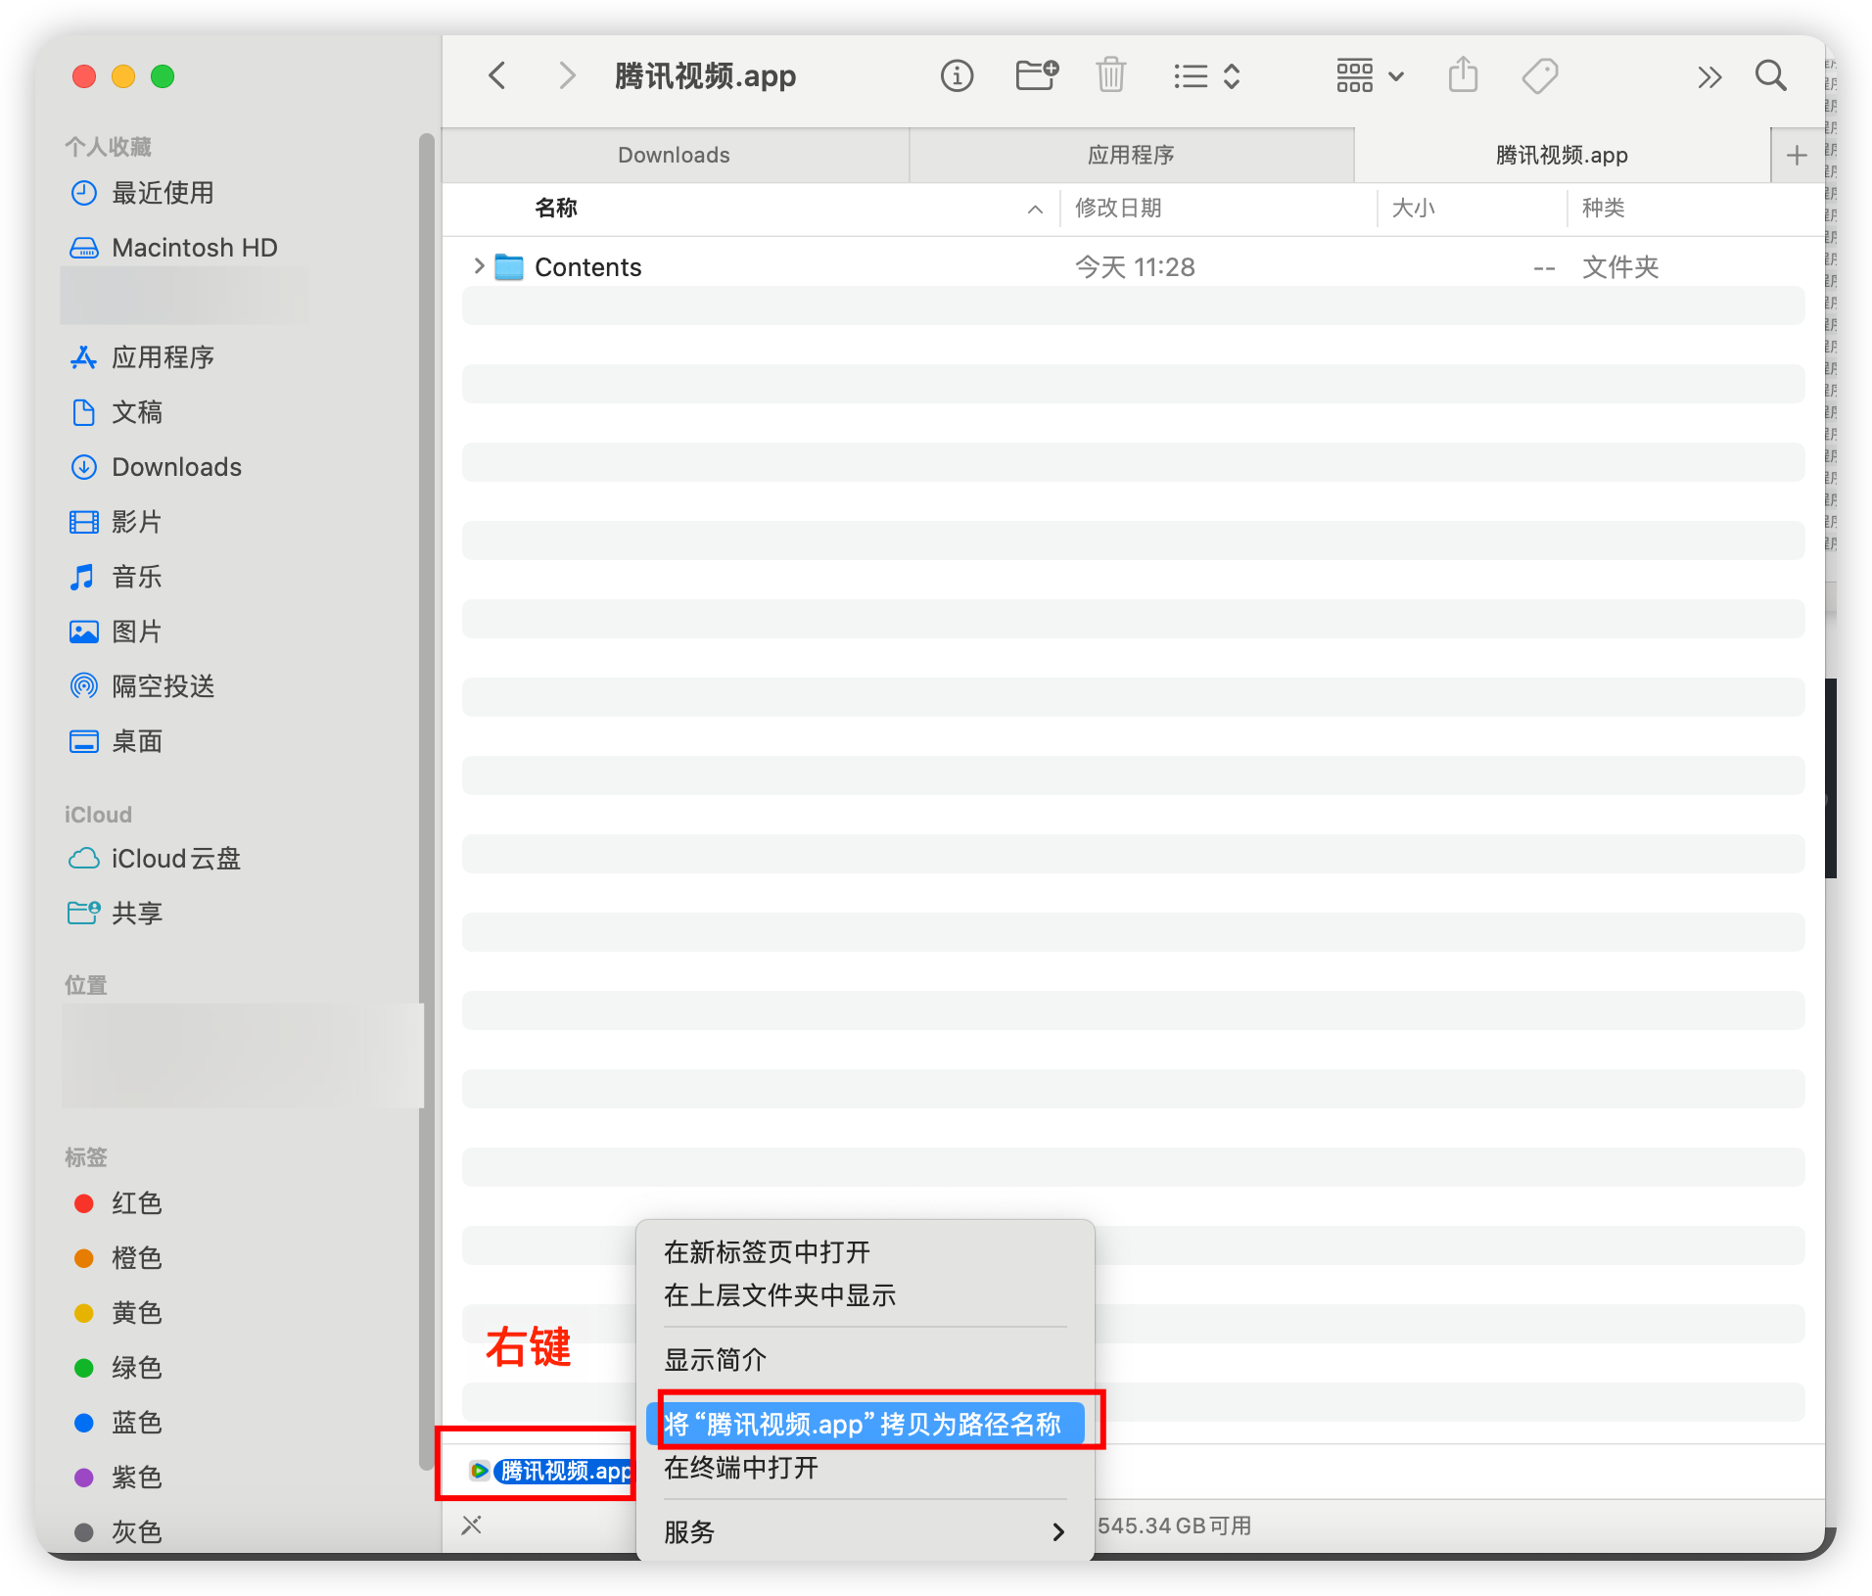Open the list view switcher dropdown

(x=1207, y=75)
